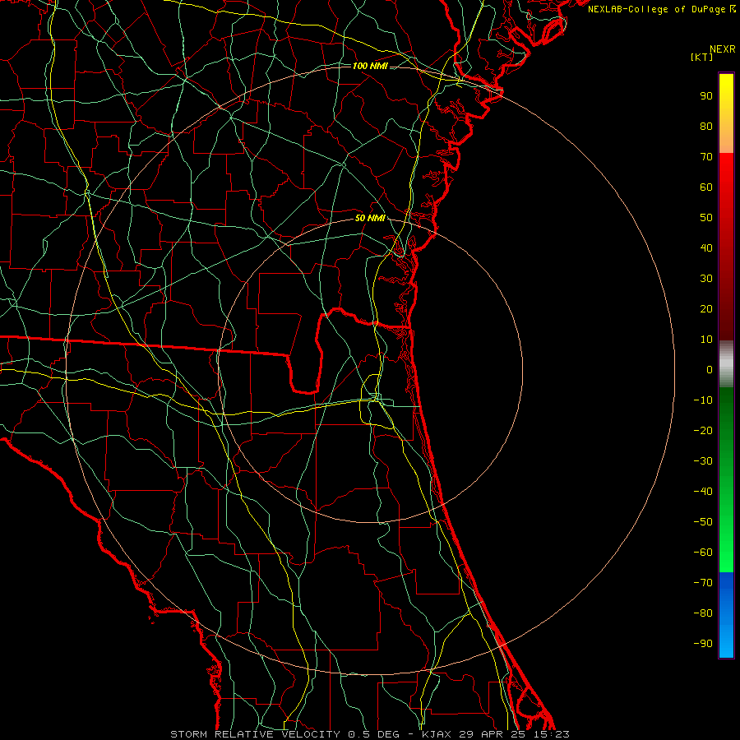Select the 50 NMI range ring label

371,218
